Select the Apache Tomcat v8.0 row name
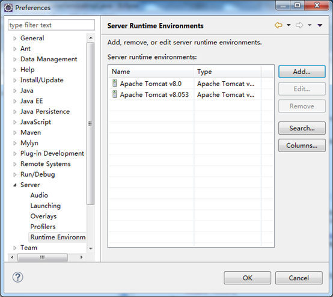 (151, 84)
